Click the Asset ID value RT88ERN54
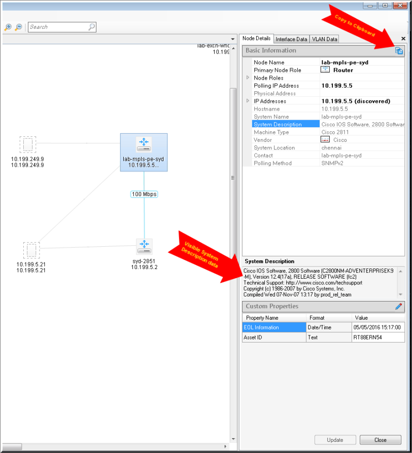This screenshot has height=453, width=412. click(x=367, y=337)
